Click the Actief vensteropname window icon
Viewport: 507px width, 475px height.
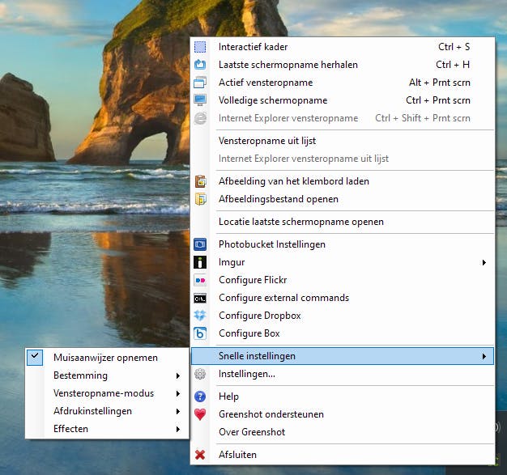(x=200, y=83)
